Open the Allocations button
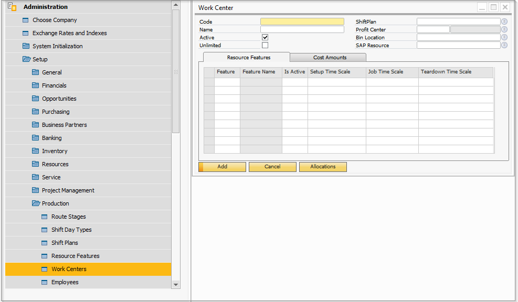This screenshot has width=518, height=302. coord(323,167)
